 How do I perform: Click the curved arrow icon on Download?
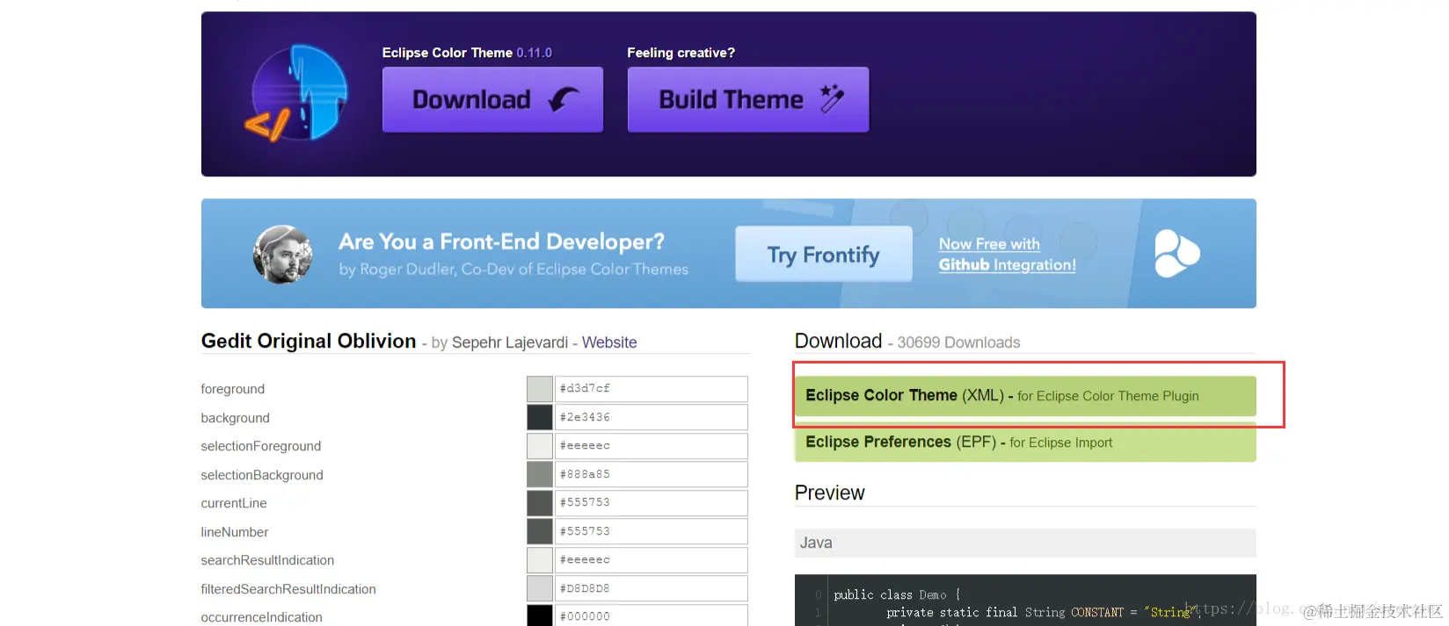(564, 99)
